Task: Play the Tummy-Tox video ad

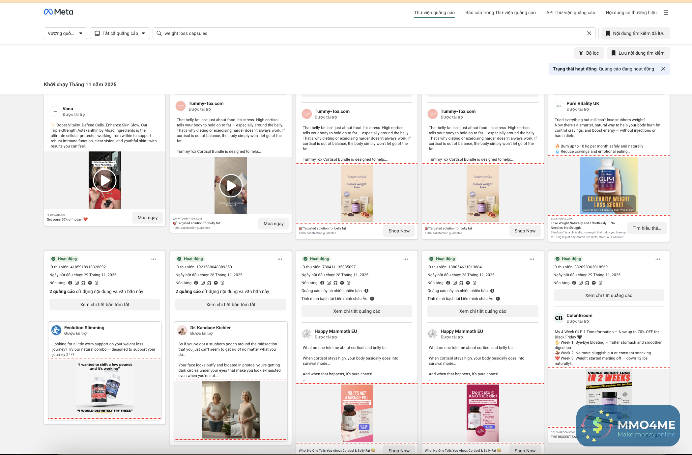Action: coord(231,186)
